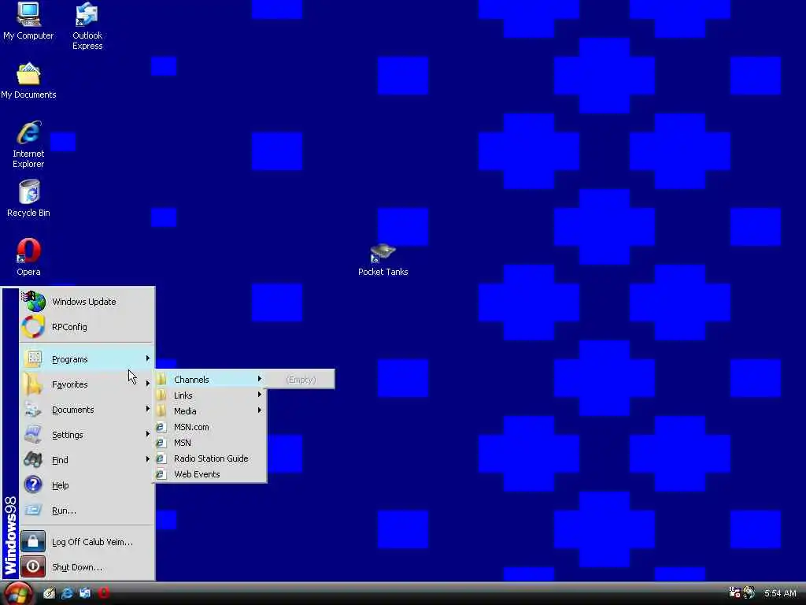Click the Shut Down power icon

click(x=33, y=566)
